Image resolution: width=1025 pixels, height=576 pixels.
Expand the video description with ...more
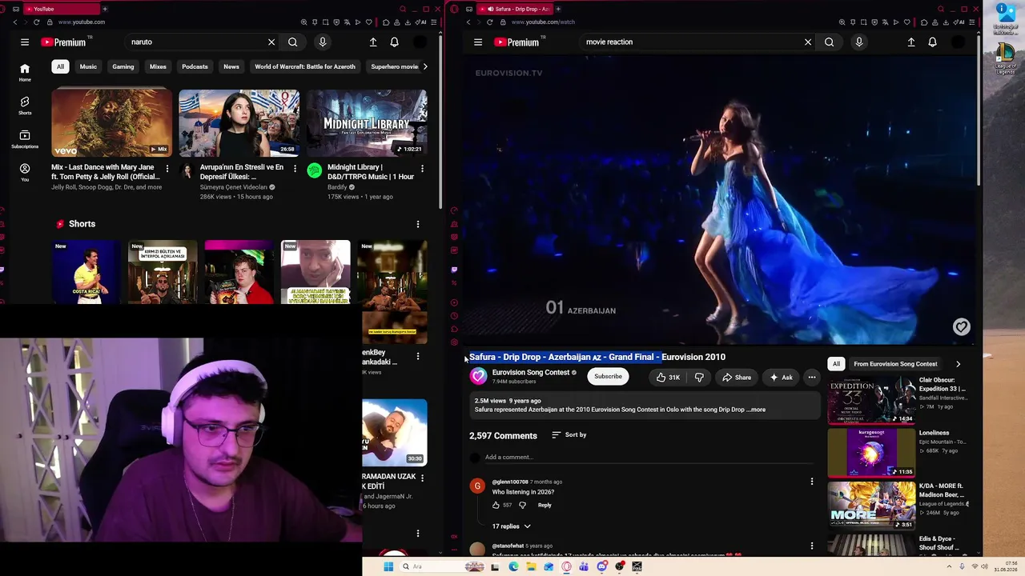coord(757,410)
